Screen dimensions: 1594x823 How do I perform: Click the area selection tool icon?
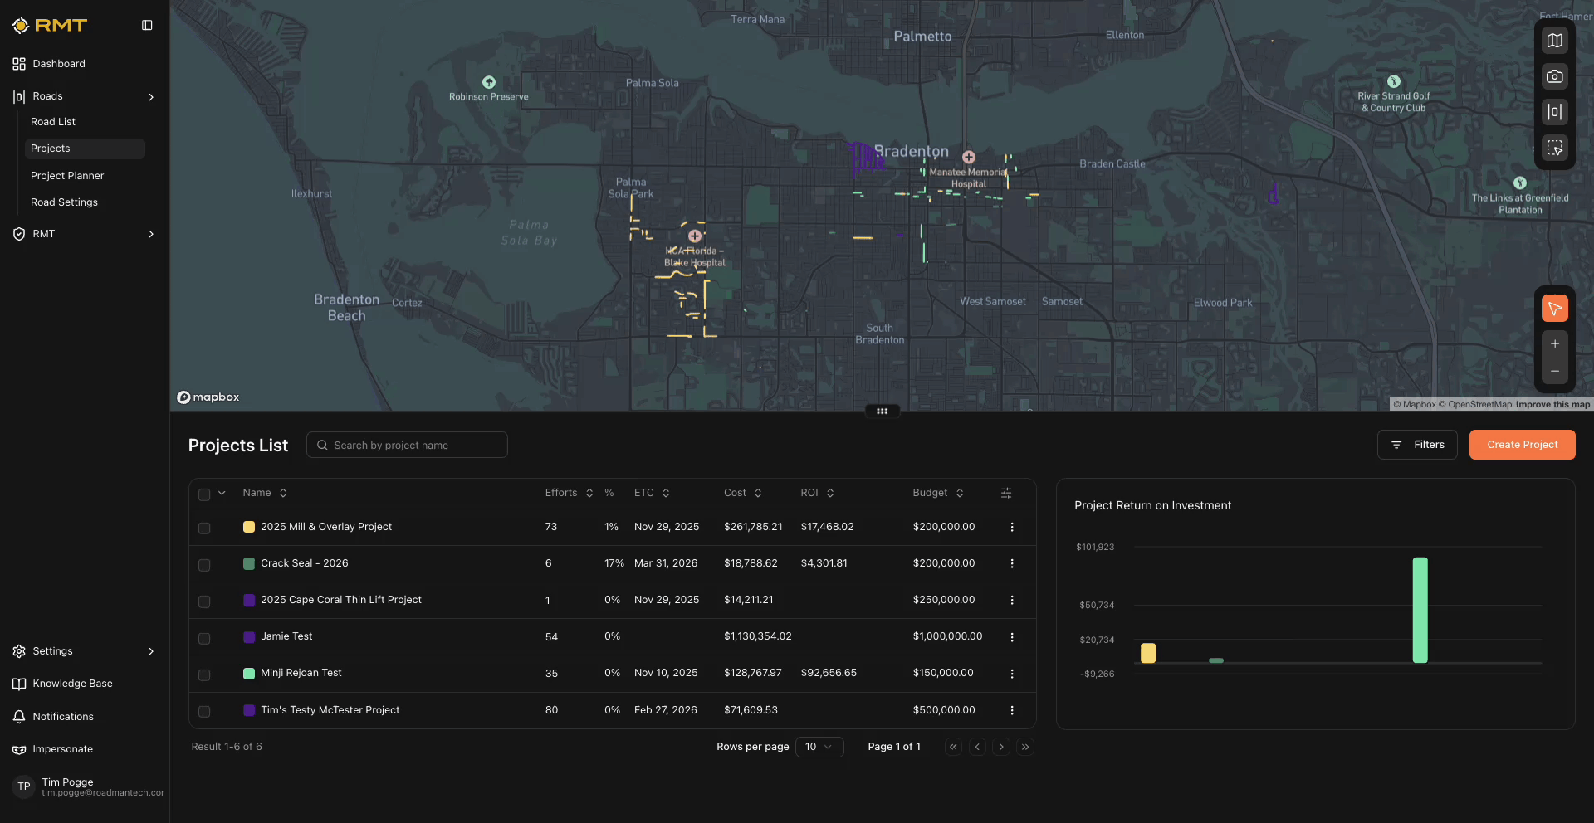tap(1554, 149)
